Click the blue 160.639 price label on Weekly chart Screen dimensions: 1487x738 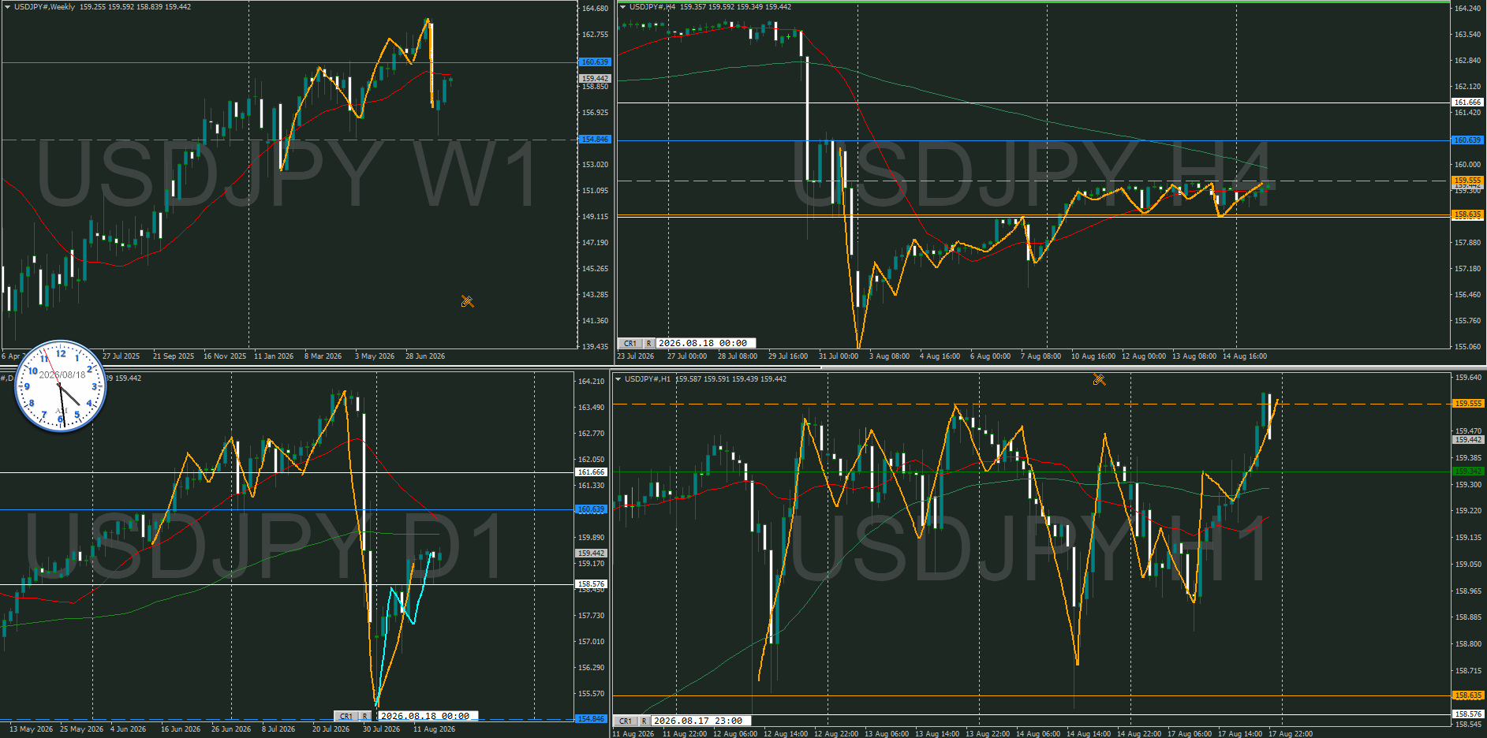click(x=595, y=62)
